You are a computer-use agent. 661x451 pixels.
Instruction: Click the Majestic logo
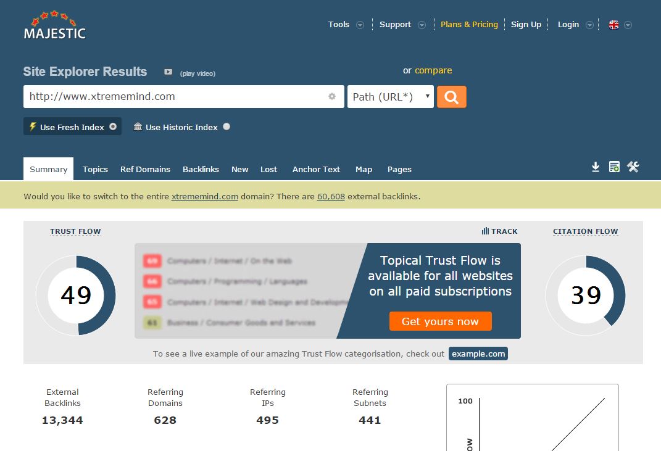pyautogui.click(x=54, y=25)
